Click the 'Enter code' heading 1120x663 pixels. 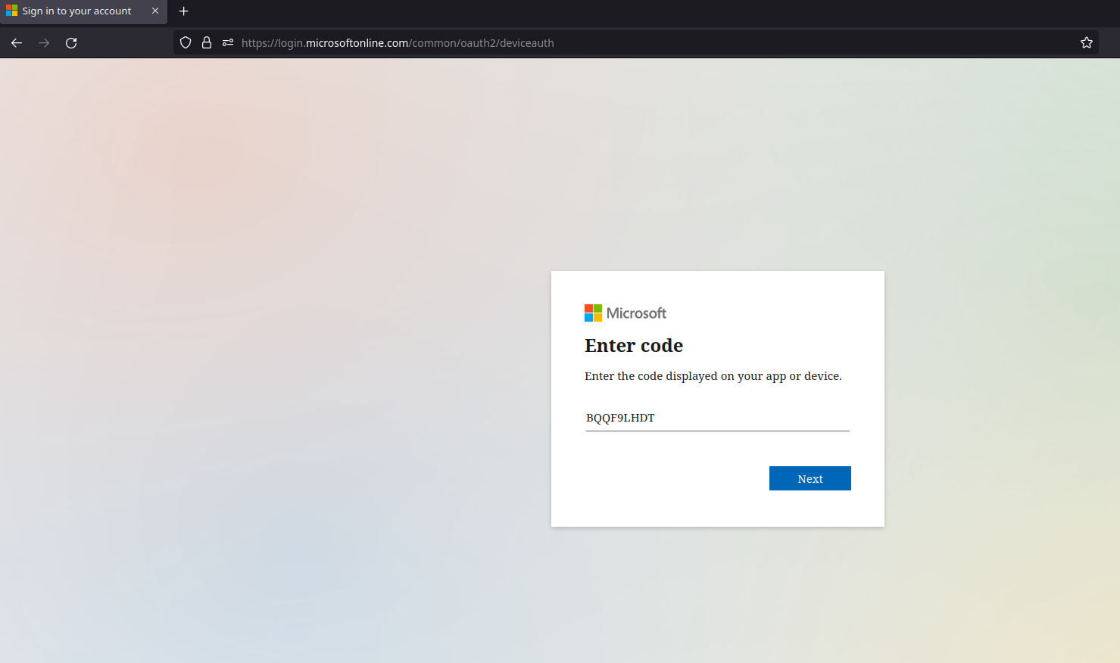click(633, 346)
